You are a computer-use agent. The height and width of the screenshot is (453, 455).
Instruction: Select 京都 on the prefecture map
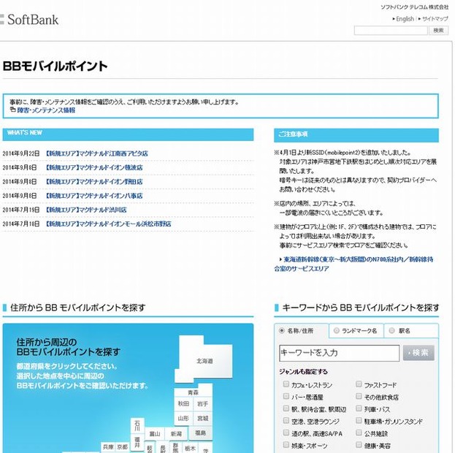click(x=122, y=447)
